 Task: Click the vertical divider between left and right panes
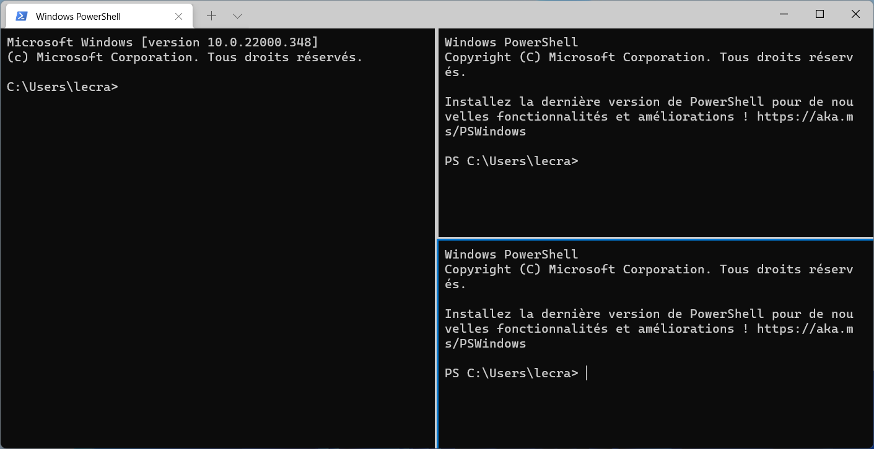[x=437, y=238]
